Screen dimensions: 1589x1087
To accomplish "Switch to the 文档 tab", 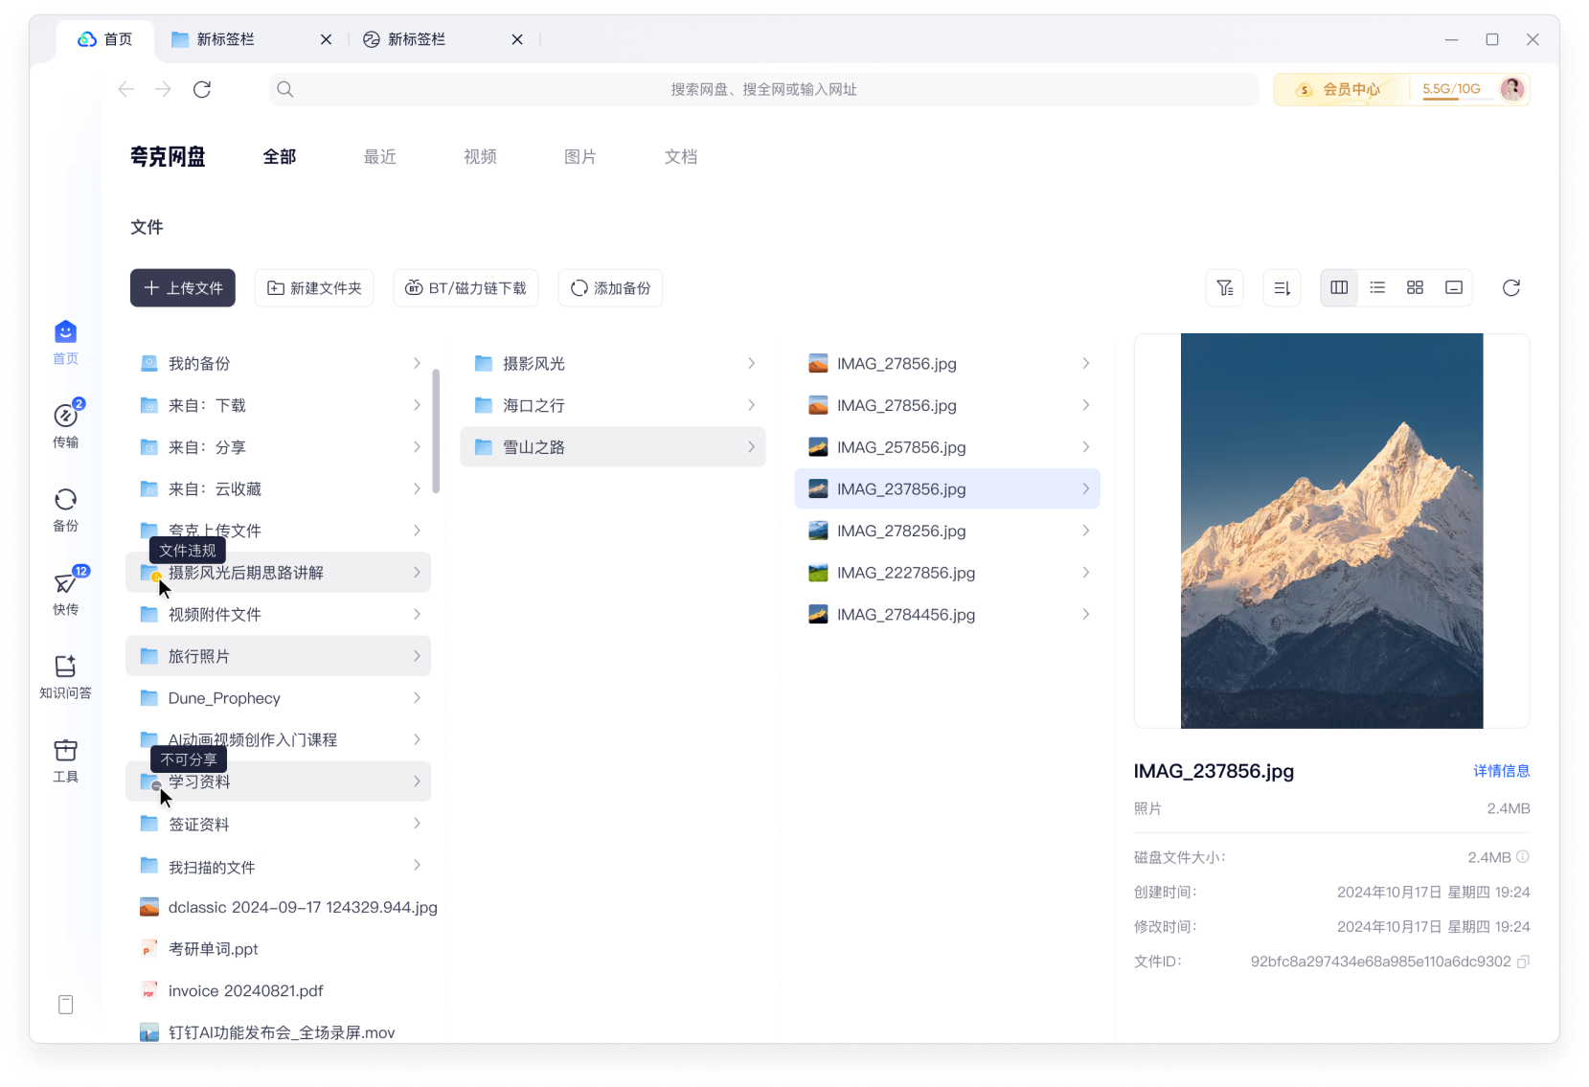I will [681, 157].
